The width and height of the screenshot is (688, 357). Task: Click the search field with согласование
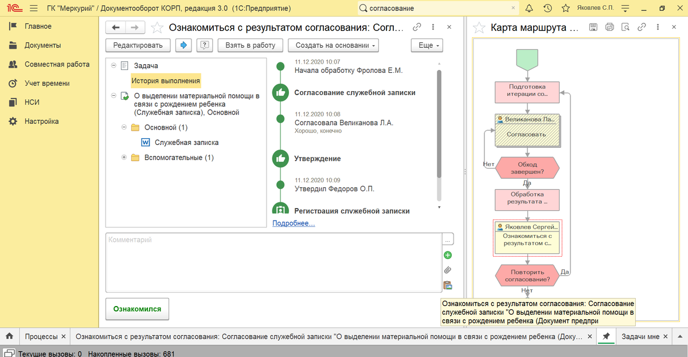coord(439,9)
